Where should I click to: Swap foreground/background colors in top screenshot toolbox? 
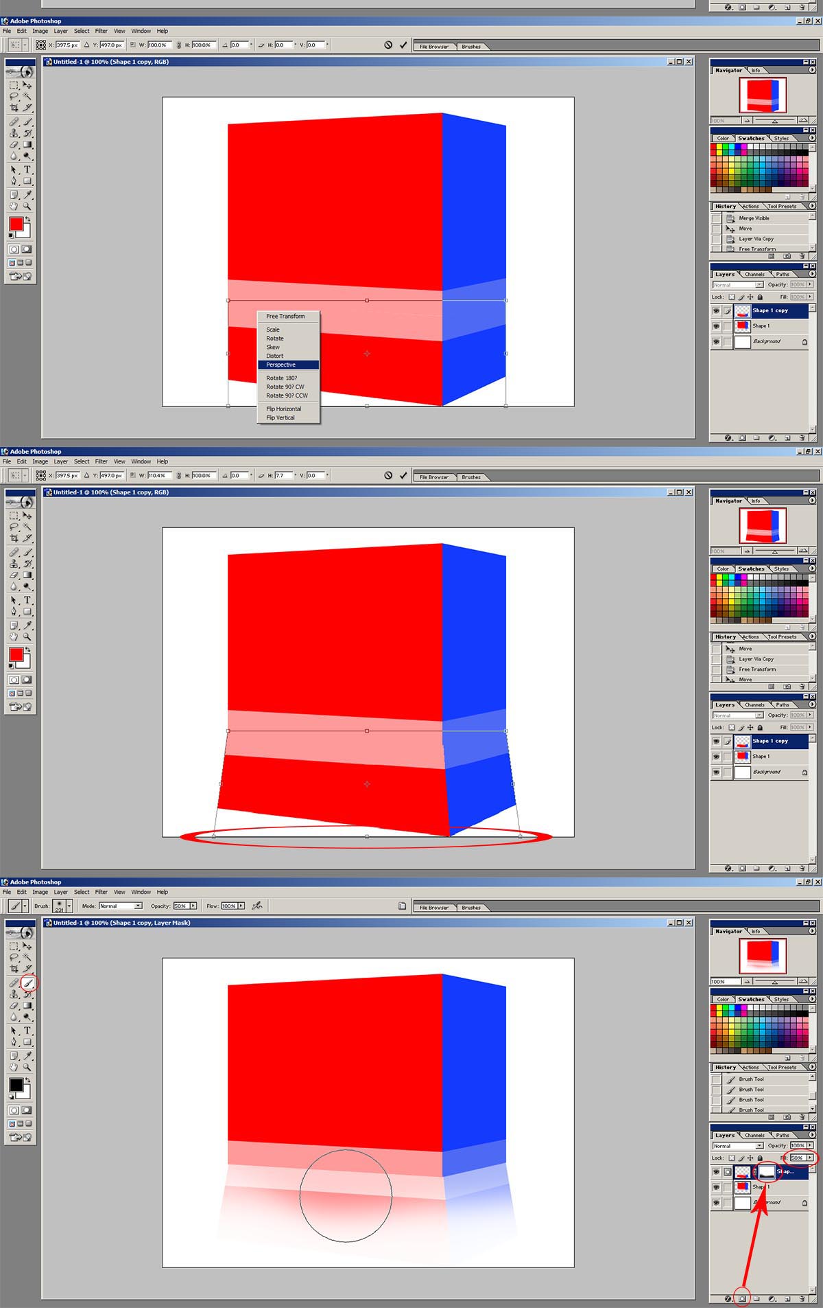[27, 218]
